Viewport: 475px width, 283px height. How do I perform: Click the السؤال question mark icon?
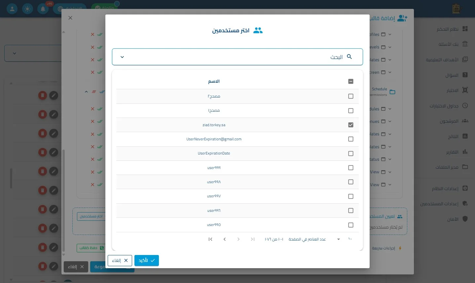pyautogui.click(x=465, y=75)
